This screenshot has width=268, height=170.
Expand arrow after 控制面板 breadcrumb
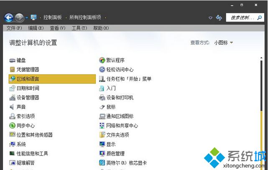66,17
